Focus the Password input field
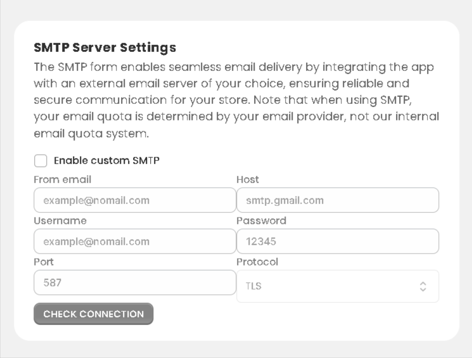Viewport: 472px width, 358px height. (x=337, y=241)
